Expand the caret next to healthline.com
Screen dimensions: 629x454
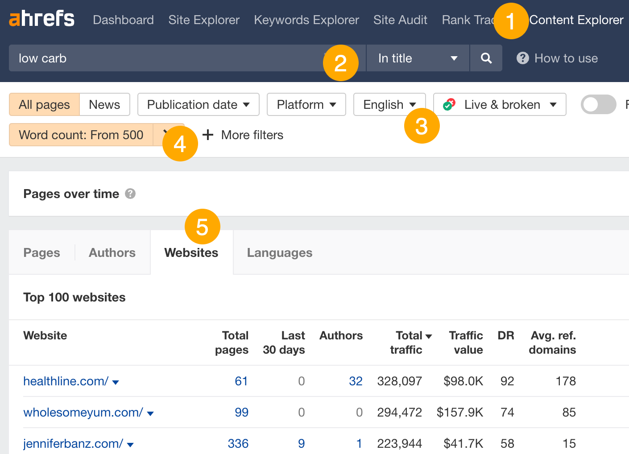coord(116,382)
